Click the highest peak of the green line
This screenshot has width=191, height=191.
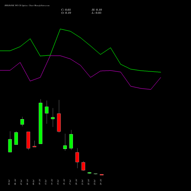click(60, 29)
